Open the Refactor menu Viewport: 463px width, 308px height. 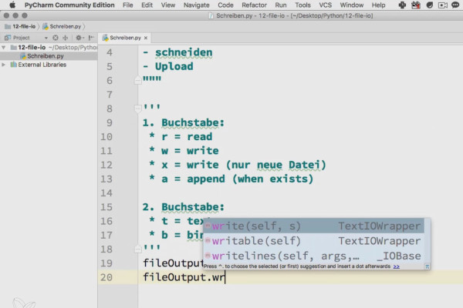click(x=254, y=5)
